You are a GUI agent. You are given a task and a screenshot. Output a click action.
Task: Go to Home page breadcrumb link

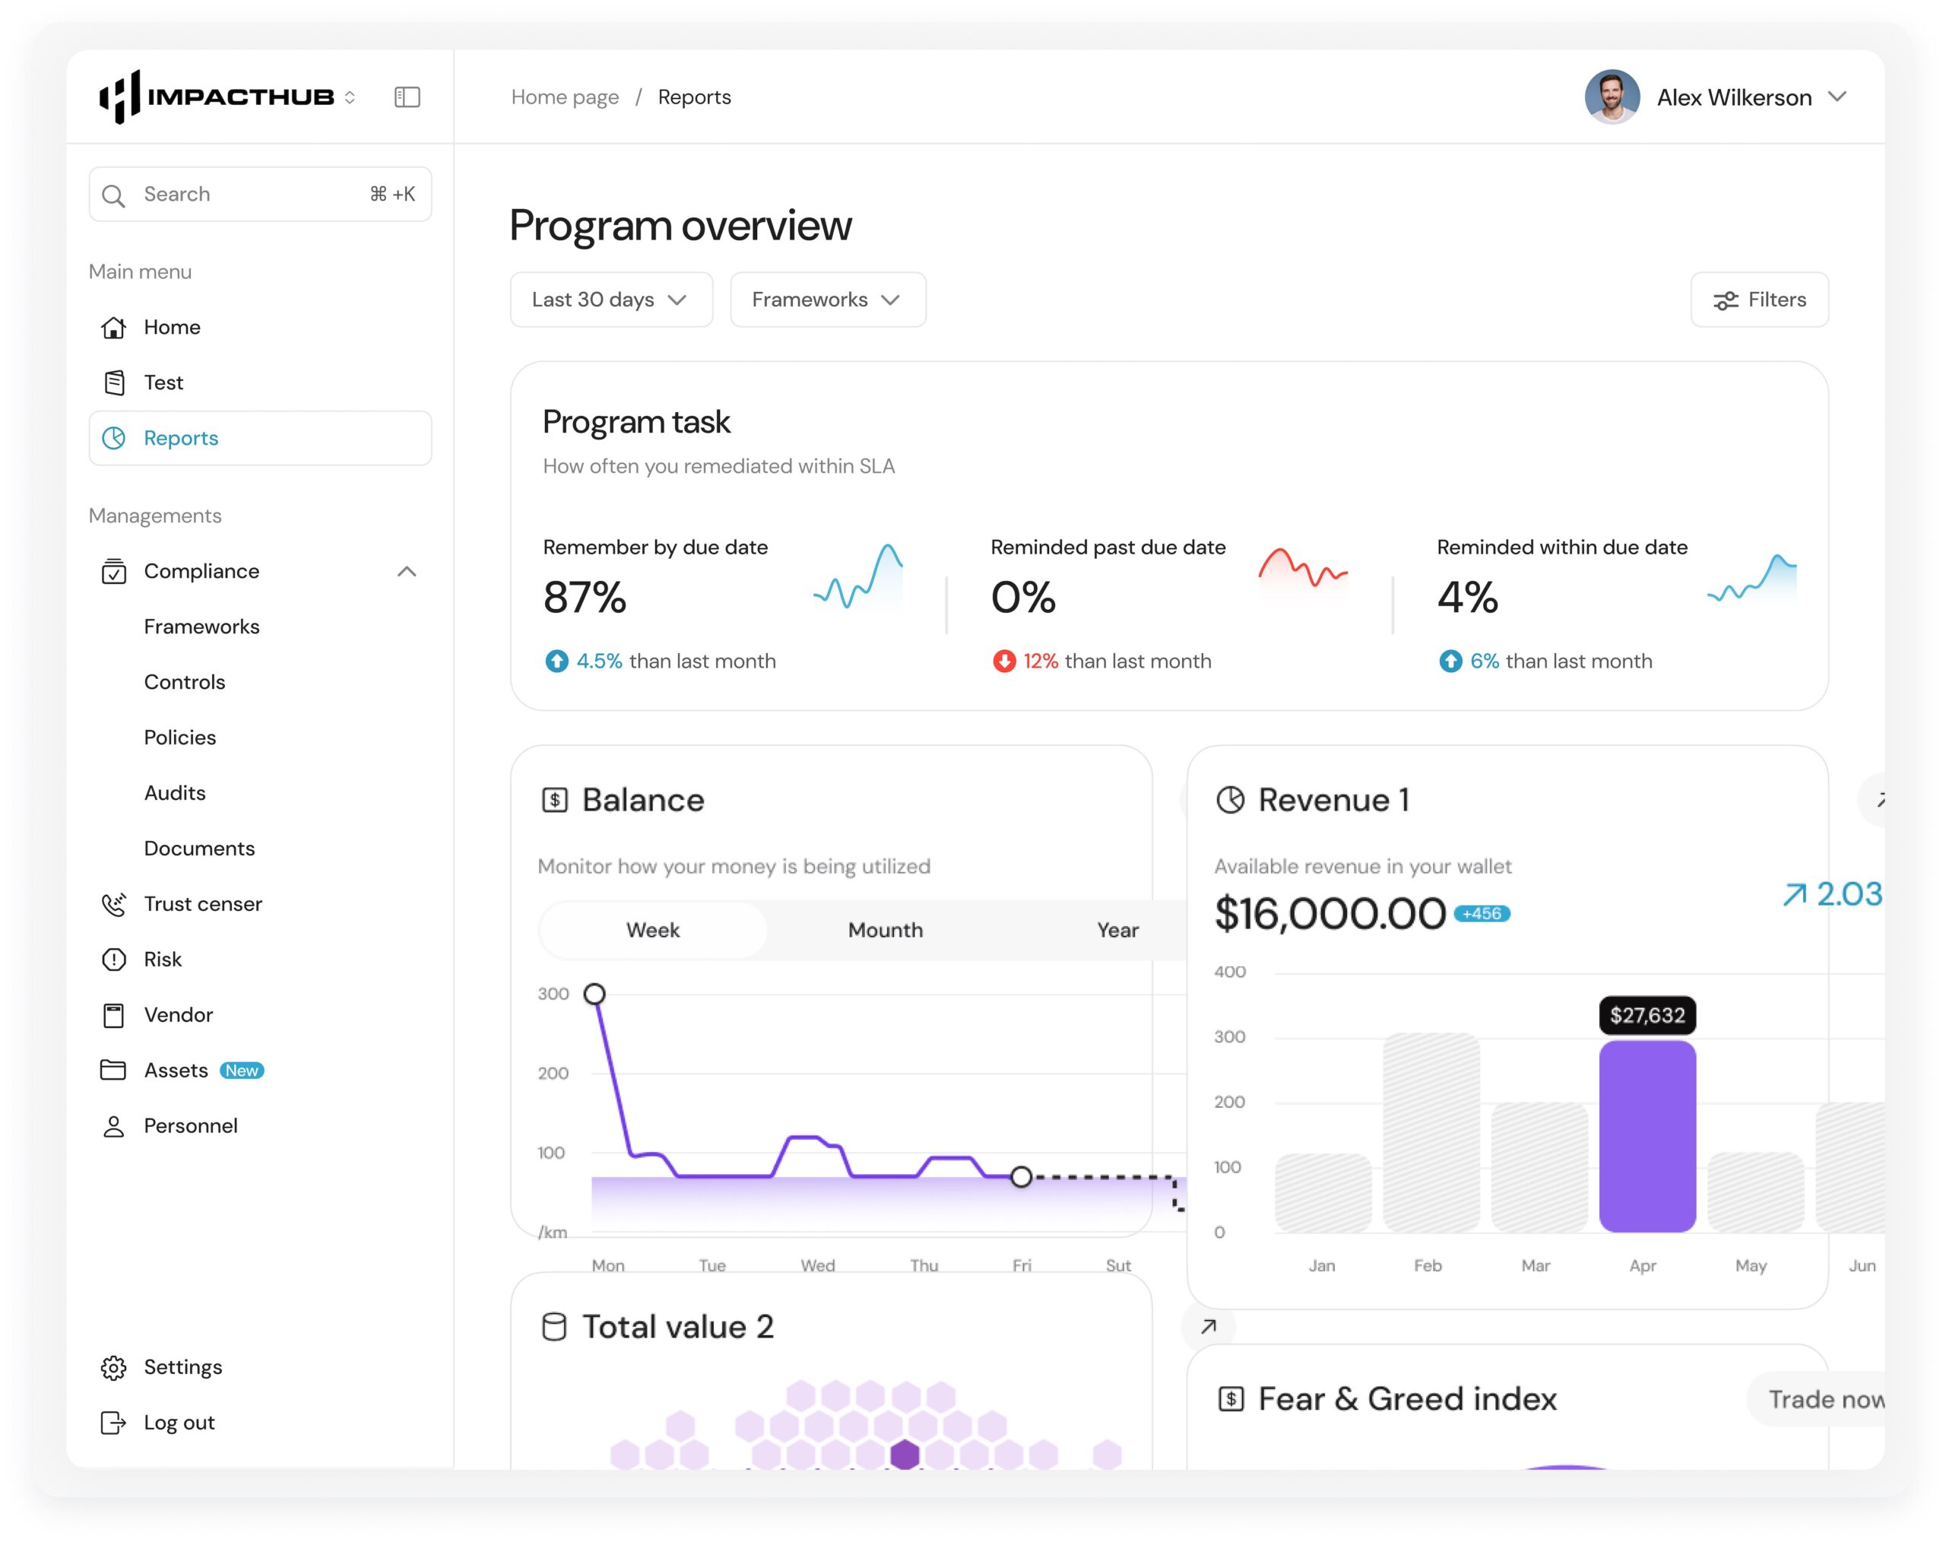click(x=565, y=97)
